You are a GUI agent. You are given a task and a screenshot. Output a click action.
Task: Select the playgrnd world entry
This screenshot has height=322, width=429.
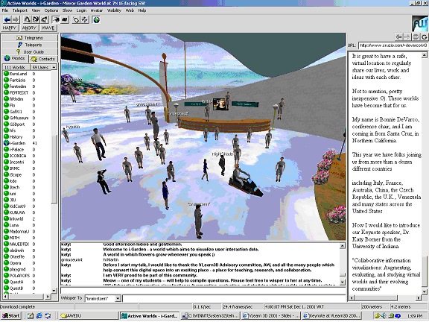pyautogui.click(x=27, y=269)
